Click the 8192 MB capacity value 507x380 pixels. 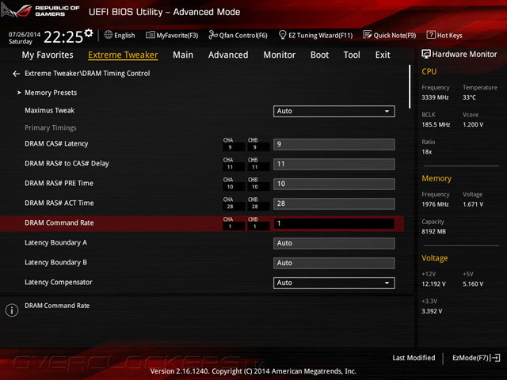click(x=433, y=232)
